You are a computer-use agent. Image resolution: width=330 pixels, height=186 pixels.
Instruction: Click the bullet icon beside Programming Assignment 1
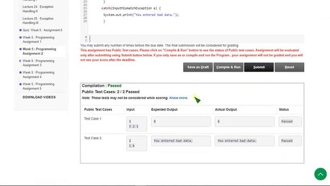coord(21,38)
